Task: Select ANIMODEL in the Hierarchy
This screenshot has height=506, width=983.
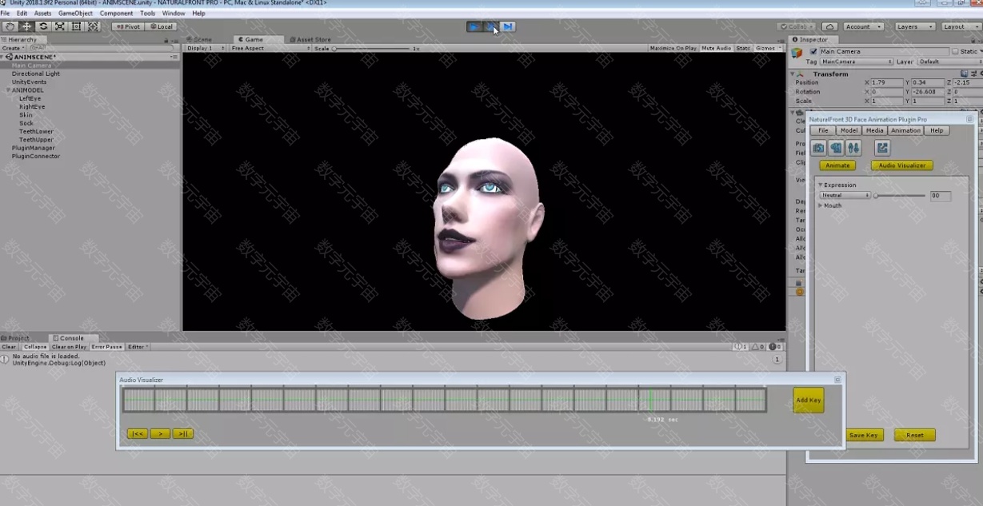Action: tap(27, 90)
